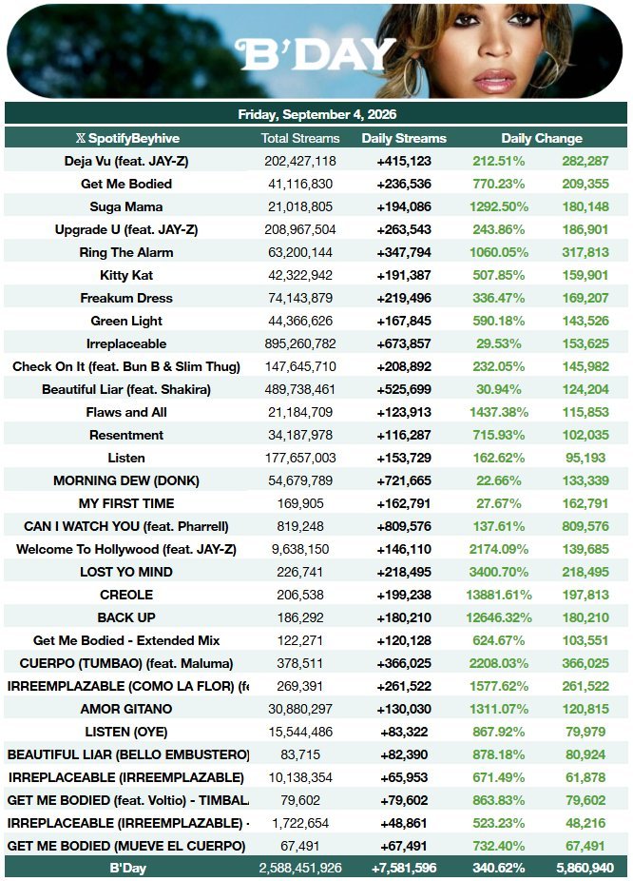Click the Ring The Alarm track name
633x881 pixels.
126,252
